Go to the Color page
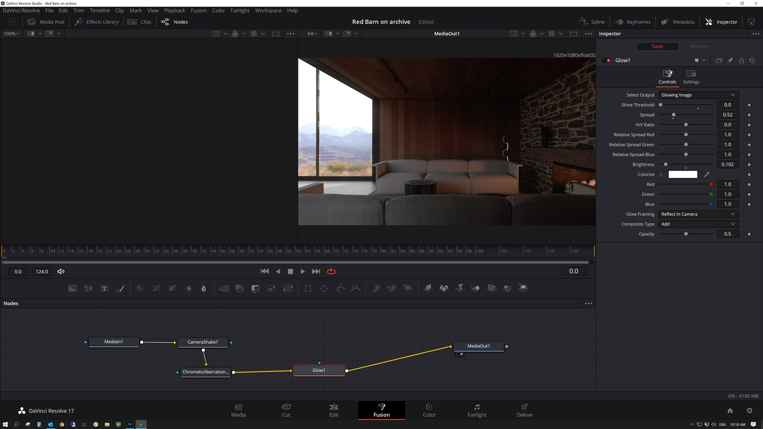Image resolution: width=763 pixels, height=429 pixels. point(429,410)
